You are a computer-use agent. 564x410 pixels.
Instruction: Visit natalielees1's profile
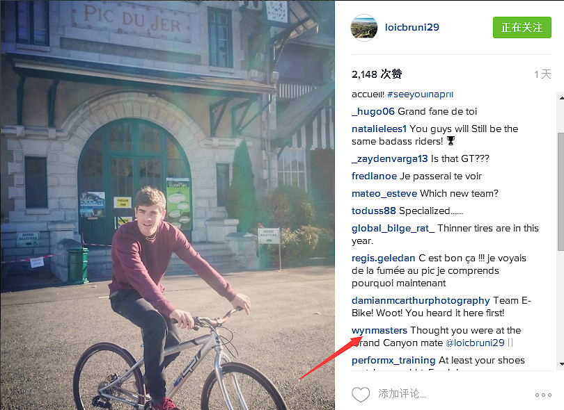point(379,129)
